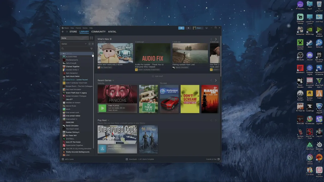Open Epic Games Launcher desktop icon
This screenshot has height=182, width=324.
tap(319, 57)
